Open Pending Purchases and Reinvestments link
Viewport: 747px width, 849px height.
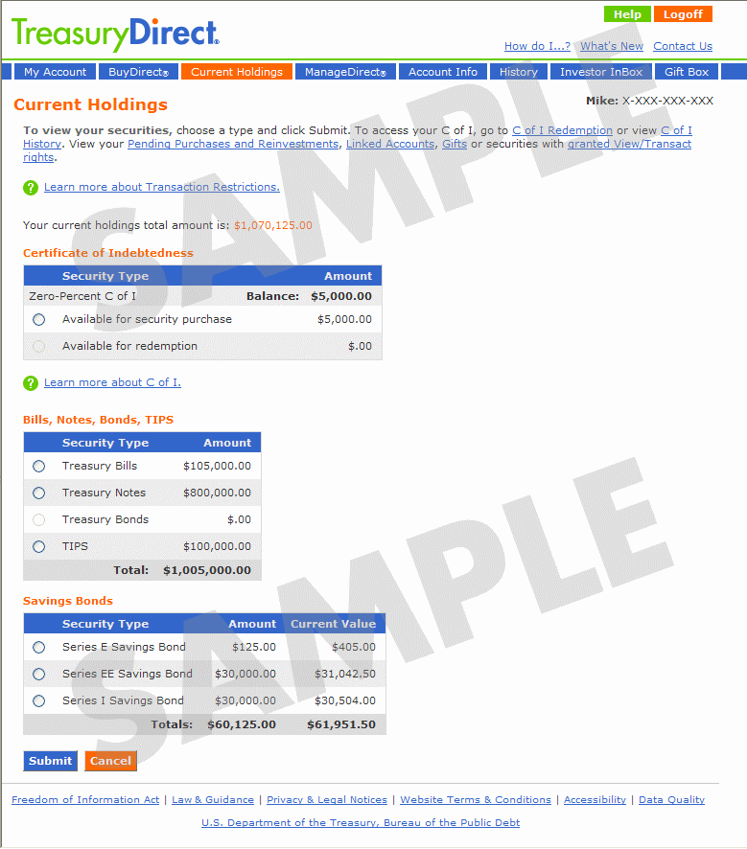pos(233,144)
